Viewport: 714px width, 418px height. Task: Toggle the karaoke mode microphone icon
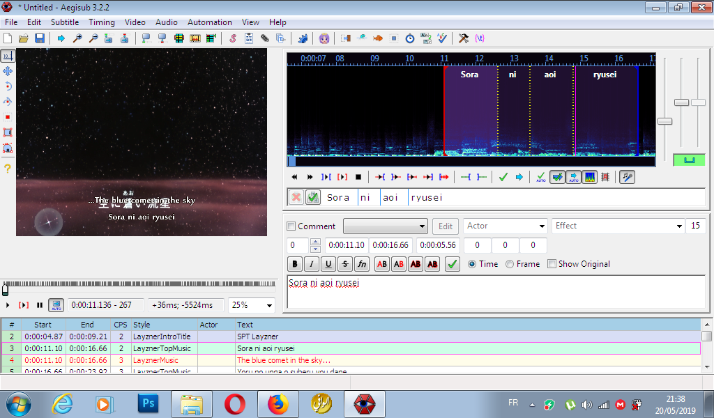click(627, 177)
